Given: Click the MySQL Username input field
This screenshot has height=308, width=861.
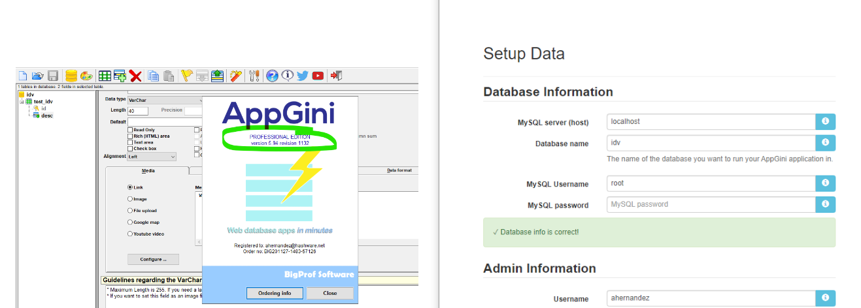Looking at the screenshot, I should pyautogui.click(x=711, y=183).
